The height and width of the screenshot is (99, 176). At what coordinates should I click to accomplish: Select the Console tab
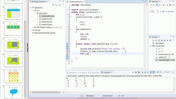pyautogui.click(x=106, y=73)
